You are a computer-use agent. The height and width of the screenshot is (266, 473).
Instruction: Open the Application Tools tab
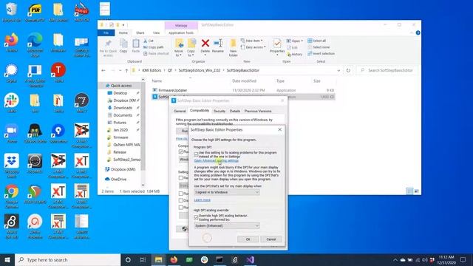[181, 33]
